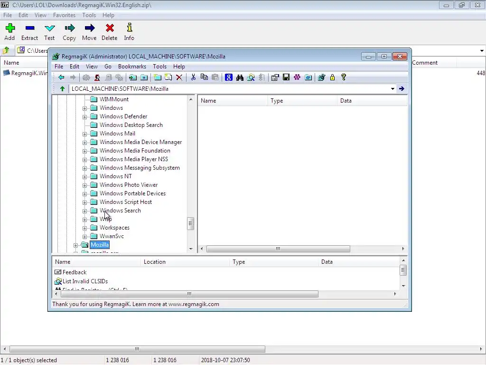This screenshot has height=365, width=486.
Task: Open the Favorites menu in 7-Zip
Action: coord(64,15)
